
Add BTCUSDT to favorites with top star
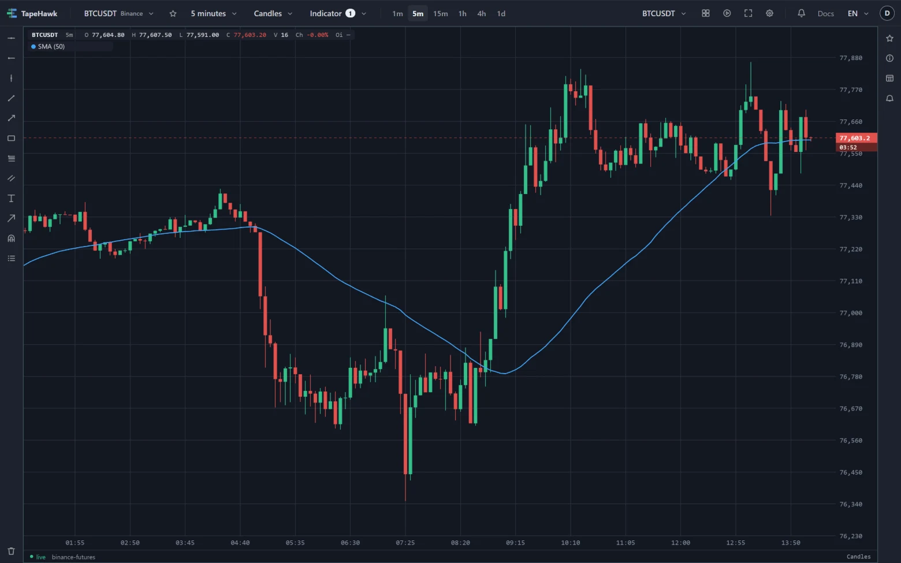[x=173, y=13]
